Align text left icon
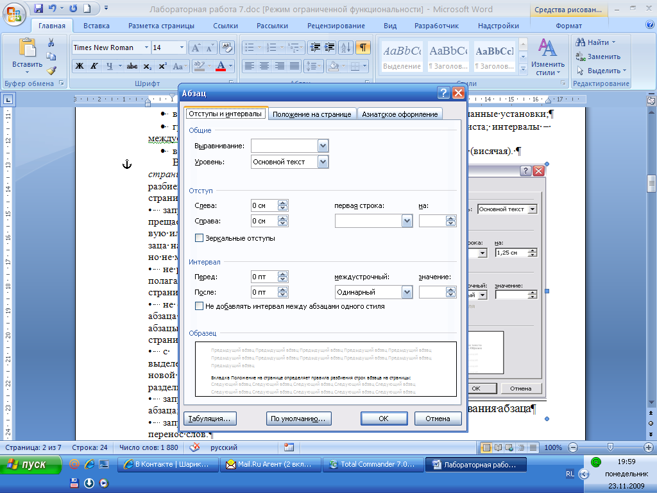The height and width of the screenshot is (493, 657). [250, 66]
